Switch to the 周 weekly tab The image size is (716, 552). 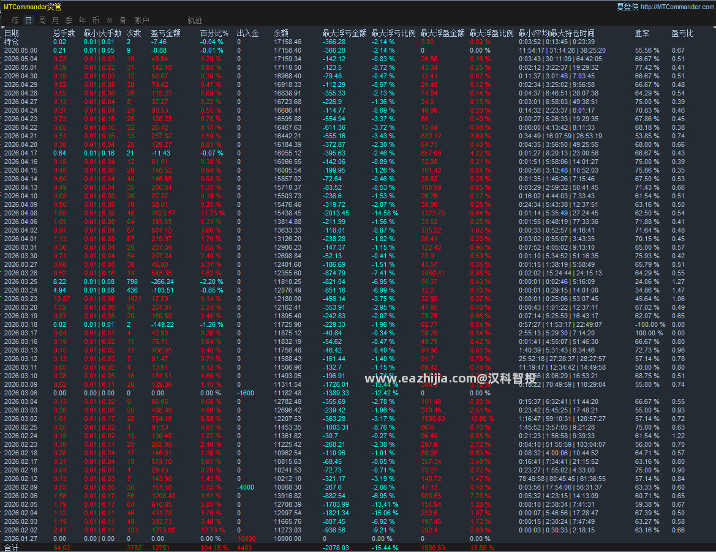(42, 20)
